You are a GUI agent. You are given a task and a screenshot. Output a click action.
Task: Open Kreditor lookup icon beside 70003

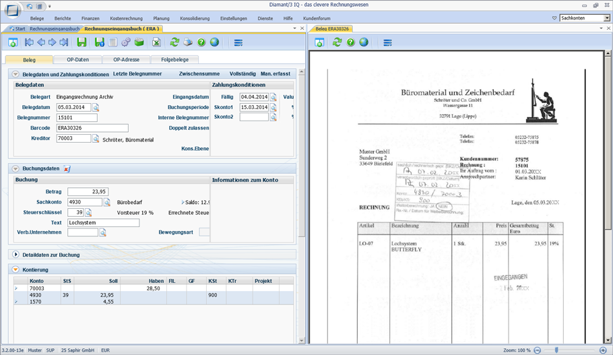(x=96, y=138)
